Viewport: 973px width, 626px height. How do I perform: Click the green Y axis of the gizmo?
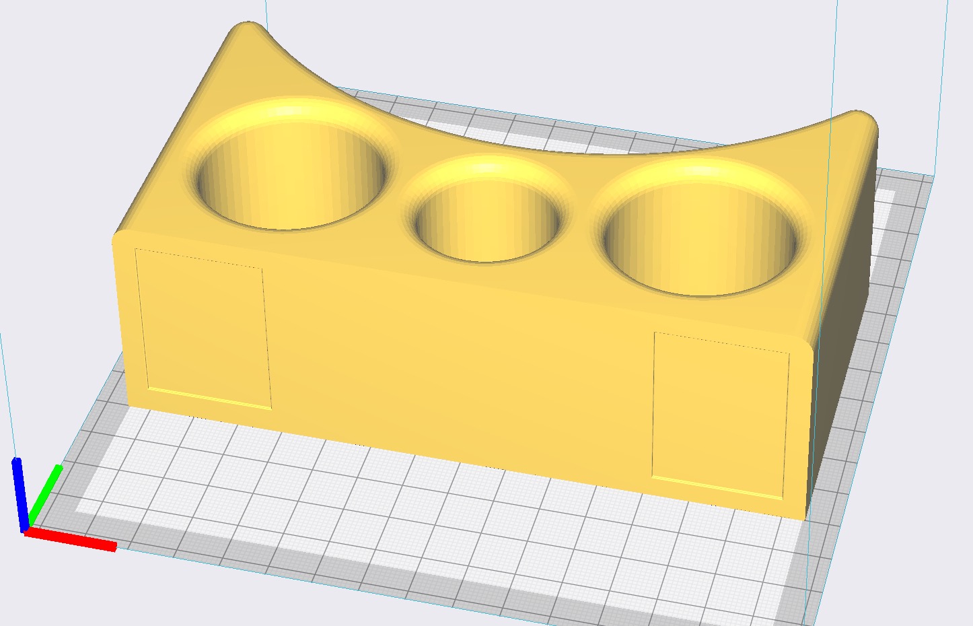[x=44, y=495]
